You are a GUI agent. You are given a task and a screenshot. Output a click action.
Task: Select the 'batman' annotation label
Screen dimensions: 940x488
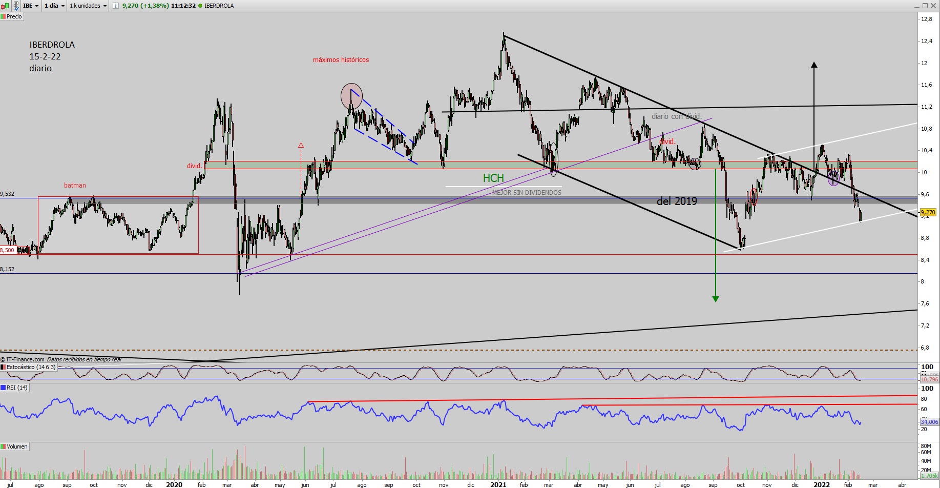75,186
